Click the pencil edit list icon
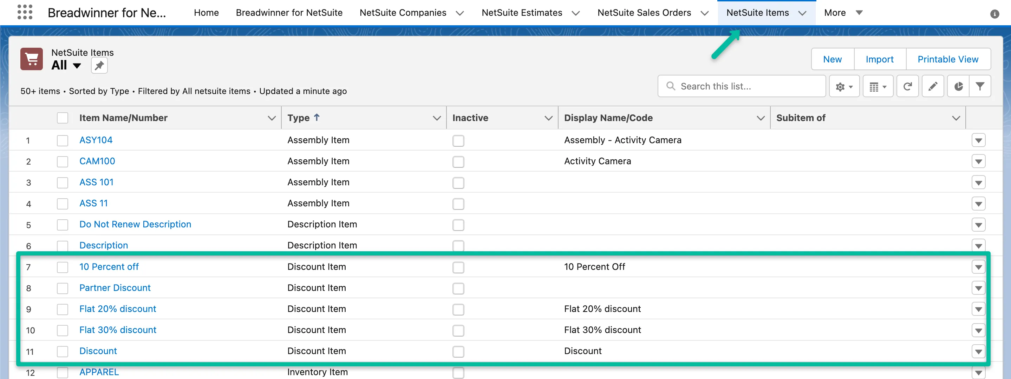The image size is (1011, 379). pyautogui.click(x=933, y=86)
